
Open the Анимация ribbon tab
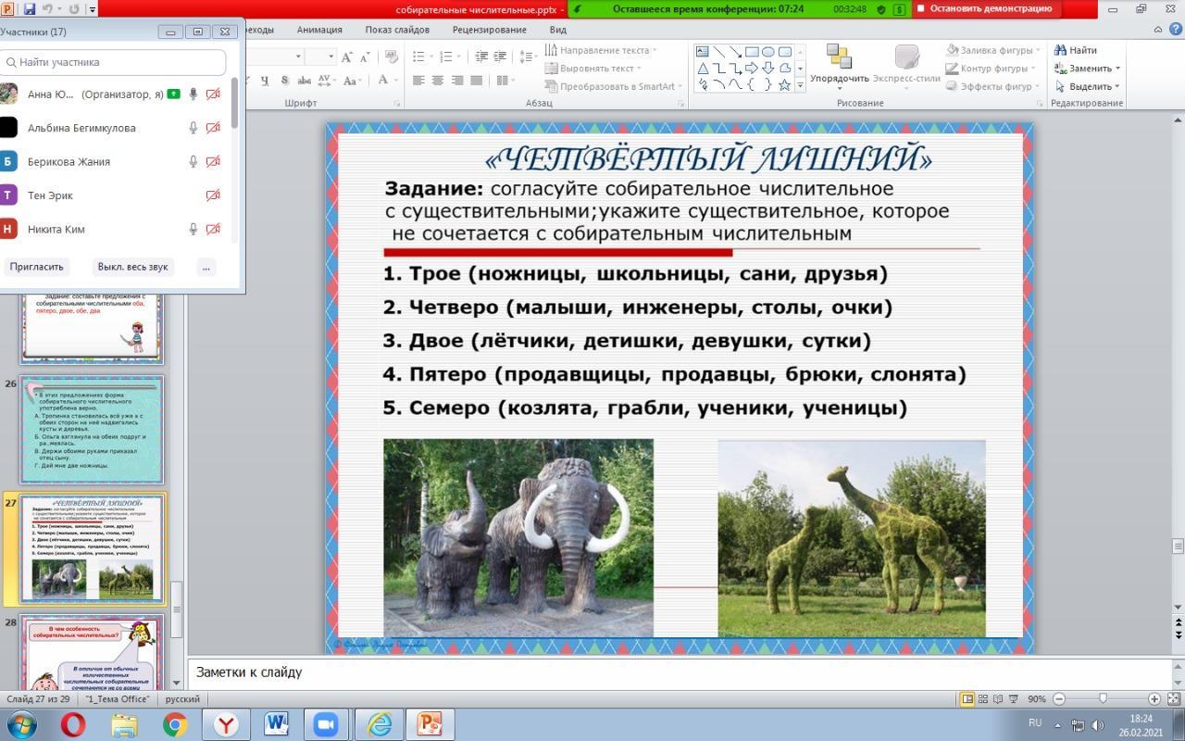(319, 30)
